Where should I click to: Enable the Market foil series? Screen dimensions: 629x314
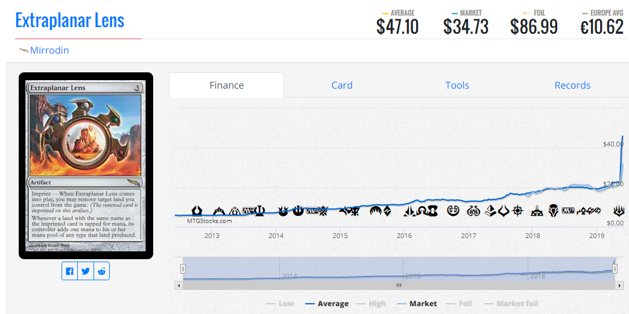[x=511, y=304]
